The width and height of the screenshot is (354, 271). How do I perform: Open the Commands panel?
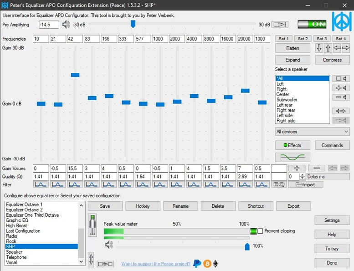coord(332,145)
